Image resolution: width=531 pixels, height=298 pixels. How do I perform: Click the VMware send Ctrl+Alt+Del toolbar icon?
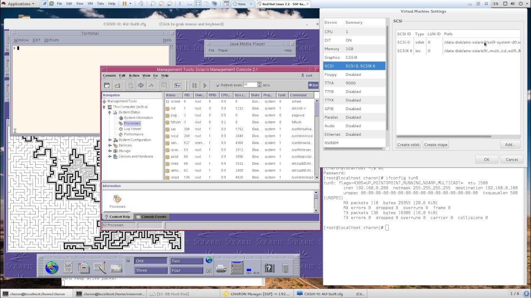click(x=141, y=4)
